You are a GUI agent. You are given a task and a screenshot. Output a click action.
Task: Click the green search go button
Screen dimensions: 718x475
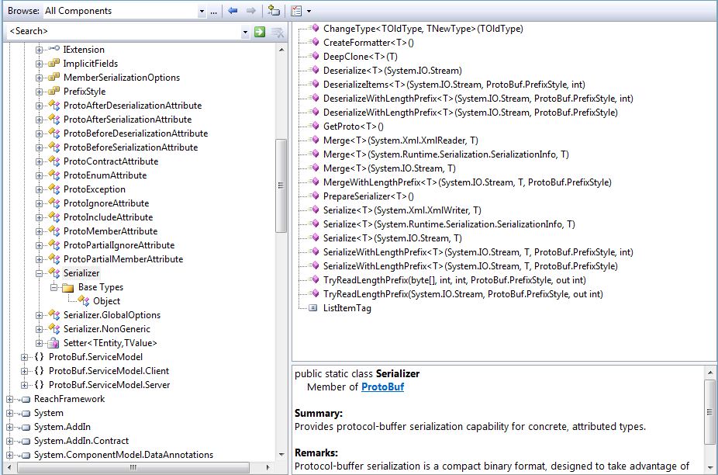click(x=260, y=32)
